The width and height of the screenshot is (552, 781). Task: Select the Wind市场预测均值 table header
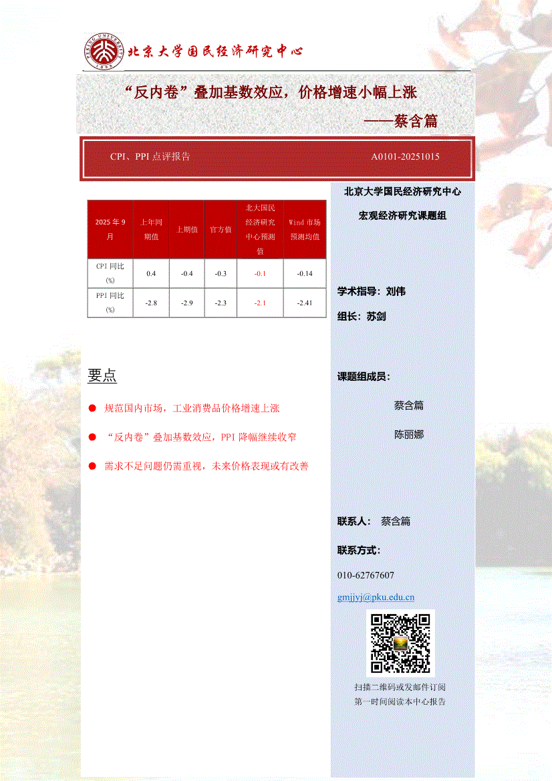[x=305, y=229]
